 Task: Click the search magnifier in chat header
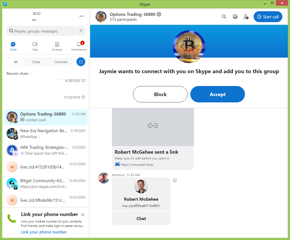click(x=224, y=17)
